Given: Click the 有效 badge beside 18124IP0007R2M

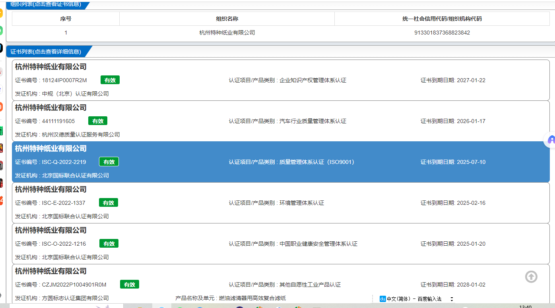Looking at the screenshot, I should pyautogui.click(x=110, y=80).
